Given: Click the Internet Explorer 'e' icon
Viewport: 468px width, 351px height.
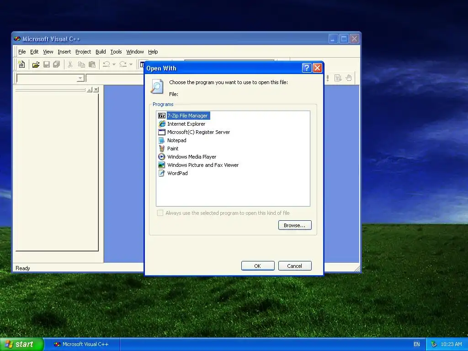Looking at the screenshot, I should (x=161, y=124).
